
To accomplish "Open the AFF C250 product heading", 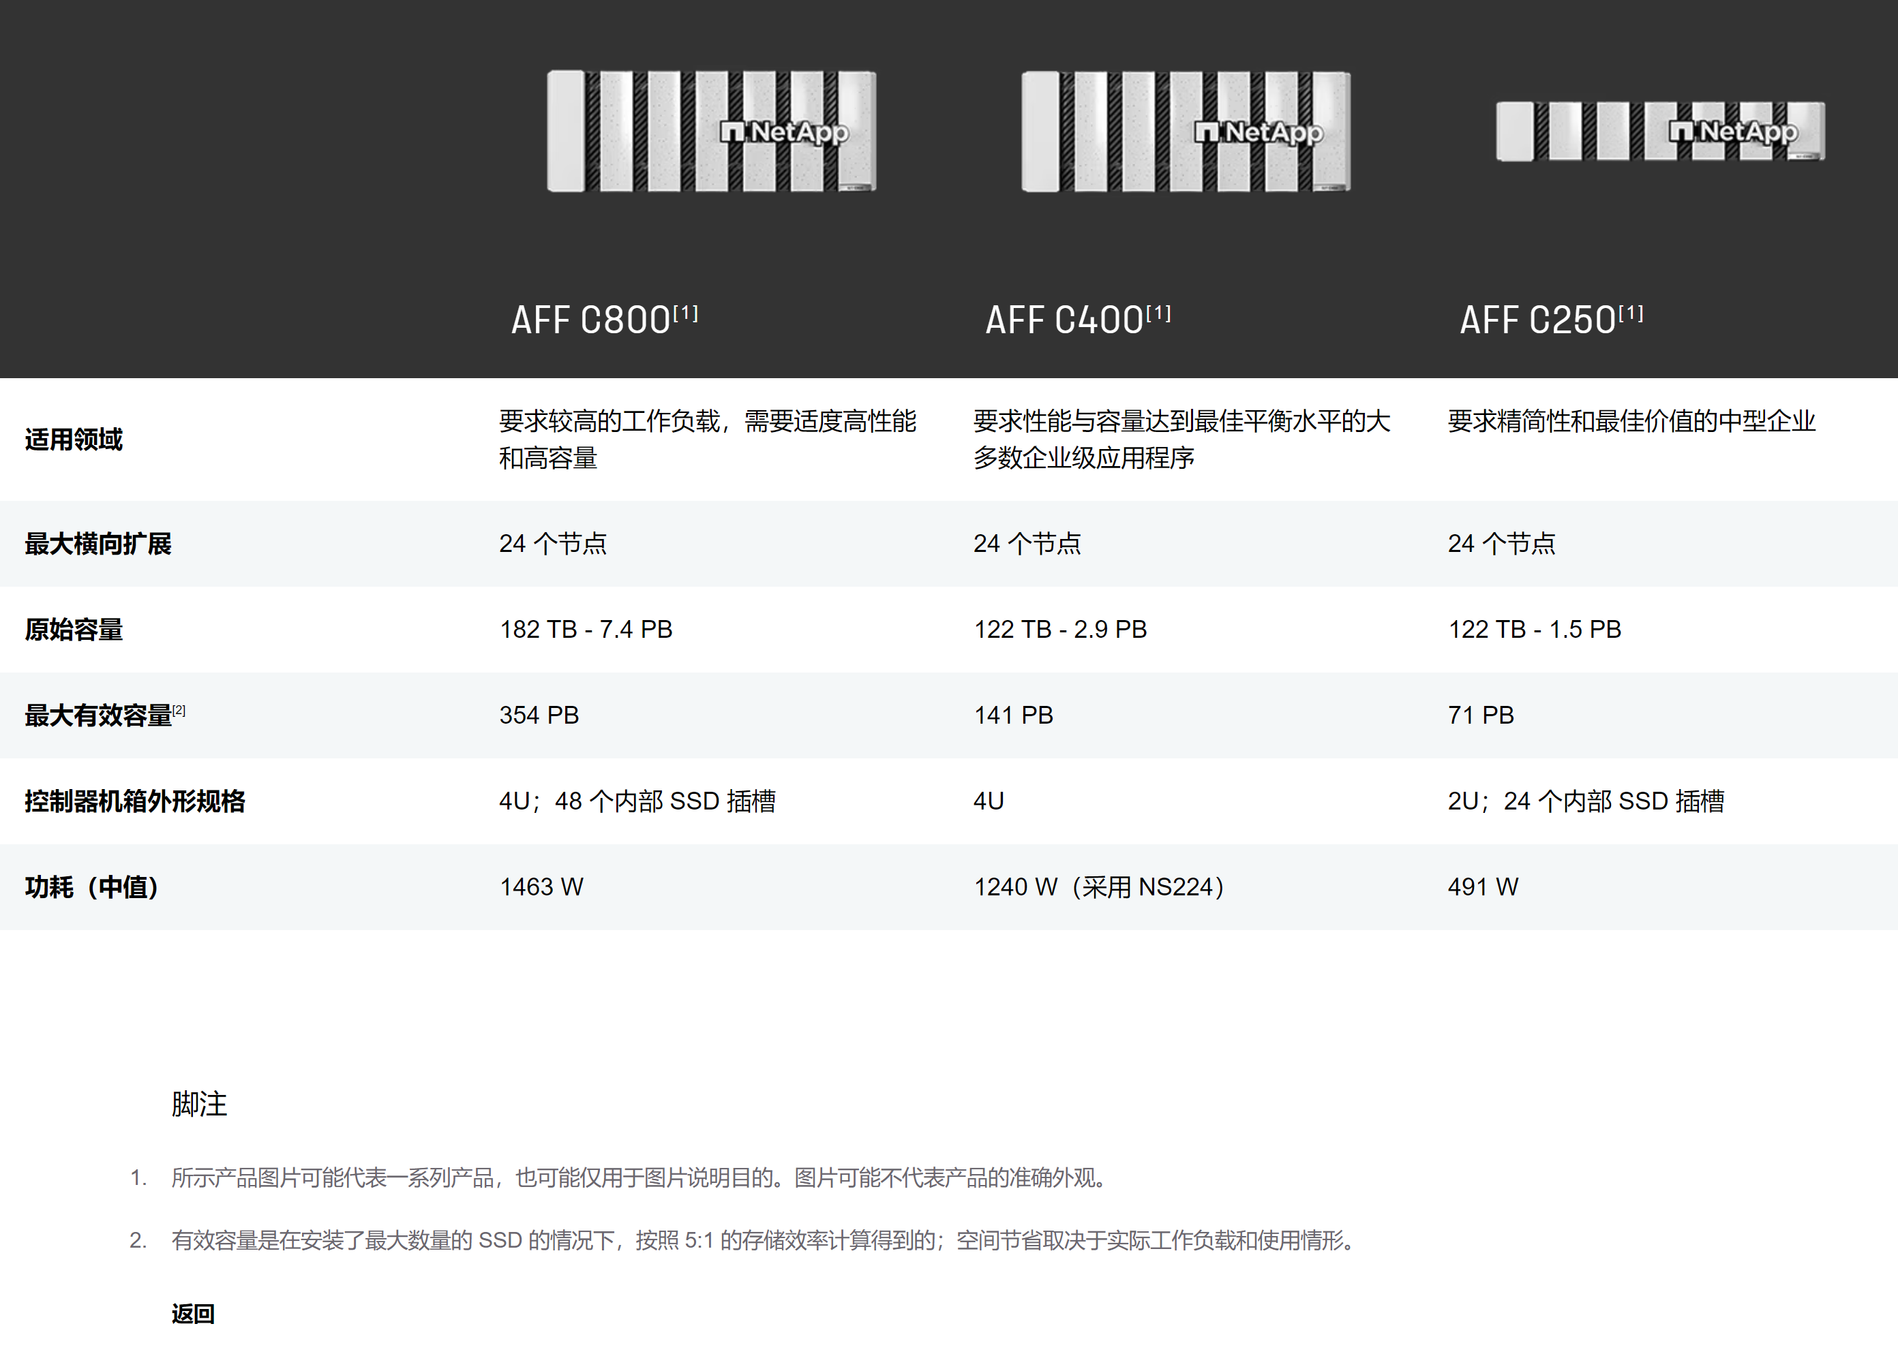I will 1539,320.
